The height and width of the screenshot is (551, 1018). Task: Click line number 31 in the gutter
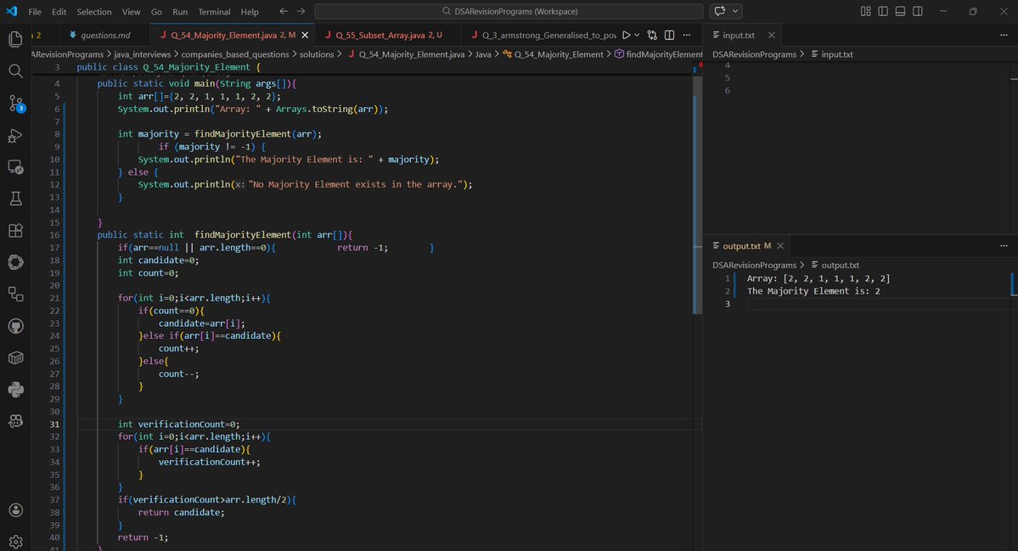pyautogui.click(x=54, y=424)
